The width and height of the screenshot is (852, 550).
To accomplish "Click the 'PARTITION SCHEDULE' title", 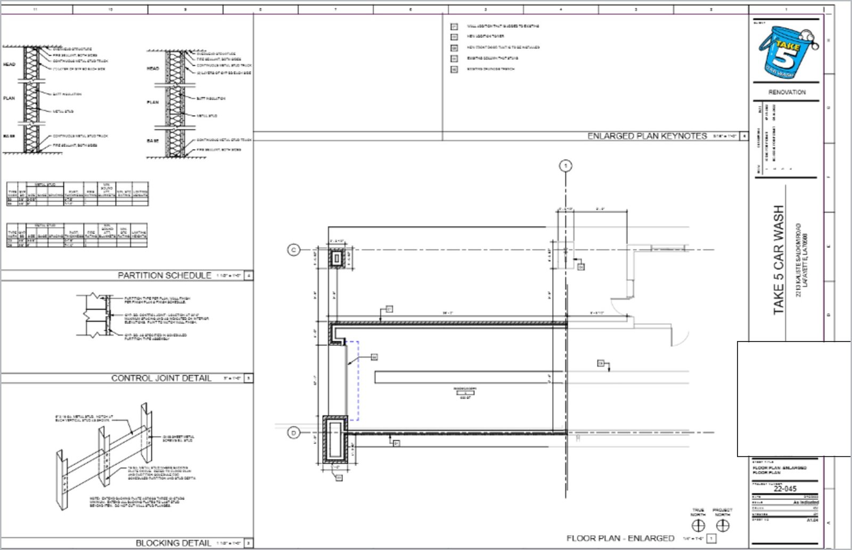I will point(165,276).
